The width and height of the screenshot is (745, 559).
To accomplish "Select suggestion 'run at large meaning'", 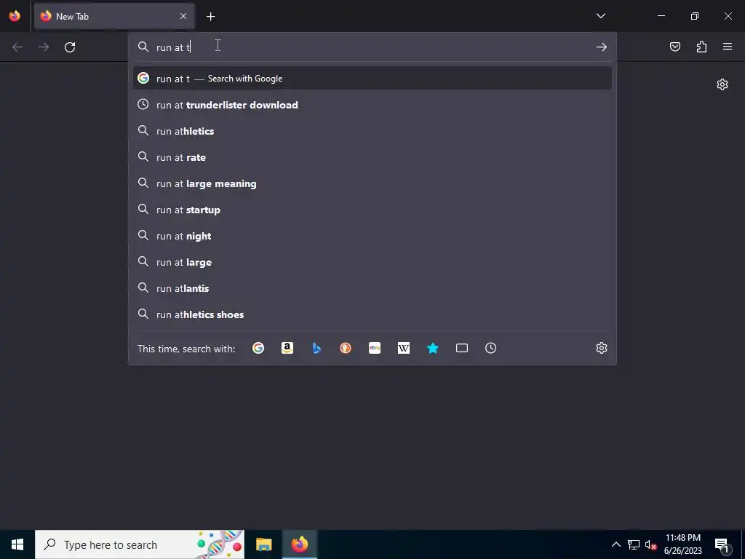I will [x=372, y=183].
